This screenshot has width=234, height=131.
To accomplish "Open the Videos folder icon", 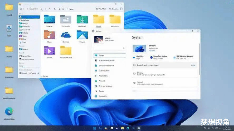I will (x=49, y=51).
